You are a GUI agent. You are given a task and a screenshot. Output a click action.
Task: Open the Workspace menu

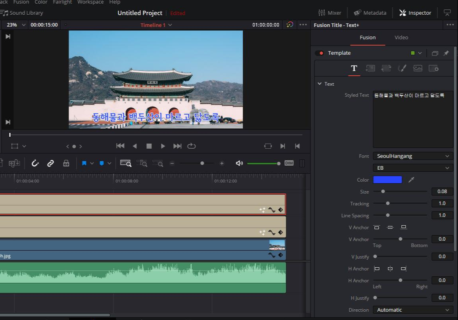click(x=90, y=2)
